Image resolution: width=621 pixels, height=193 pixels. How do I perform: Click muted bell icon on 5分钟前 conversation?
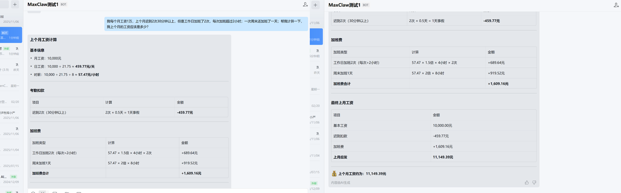17,49
